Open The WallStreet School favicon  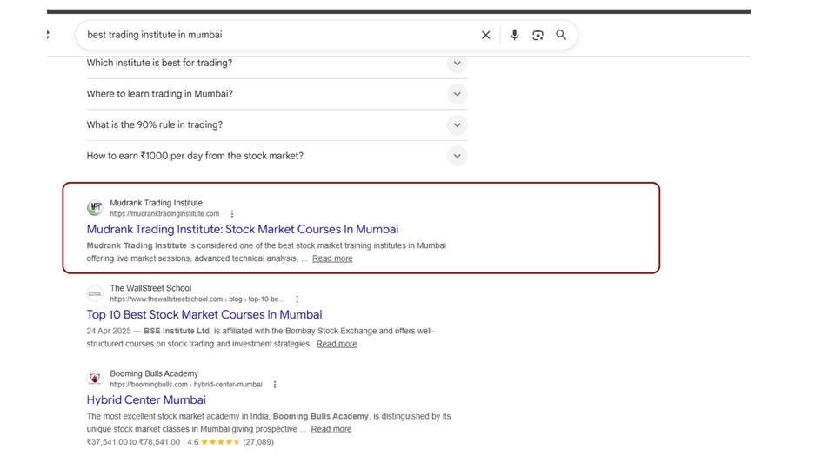coord(95,293)
